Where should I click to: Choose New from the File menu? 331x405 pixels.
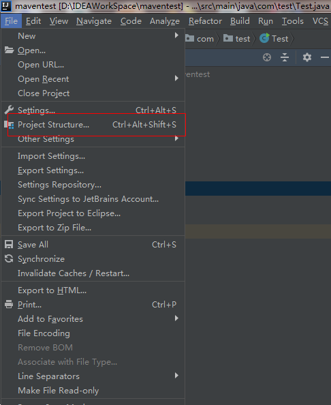click(x=93, y=36)
